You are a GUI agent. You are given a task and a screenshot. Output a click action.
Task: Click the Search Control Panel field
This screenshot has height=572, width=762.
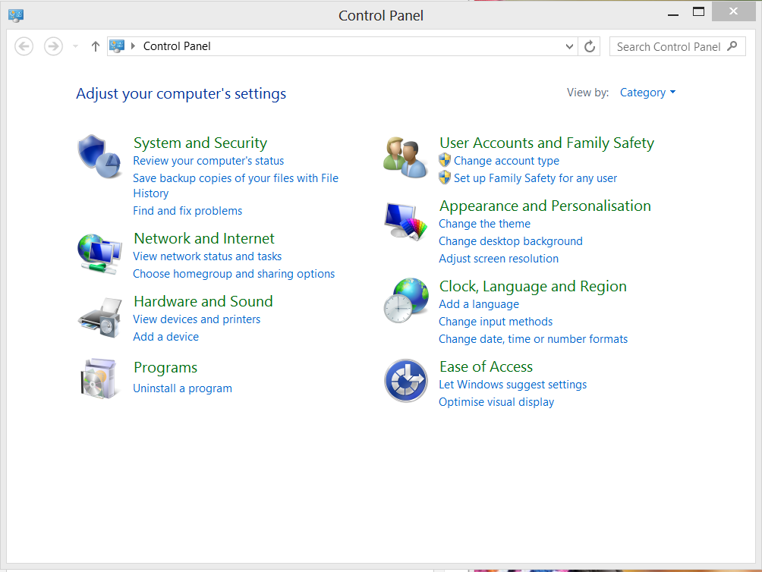coord(678,46)
